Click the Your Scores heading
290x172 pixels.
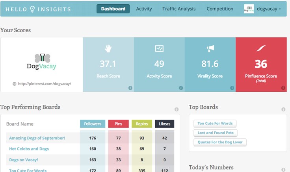pos(15,30)
